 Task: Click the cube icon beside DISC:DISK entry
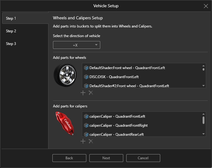(86, 77)
